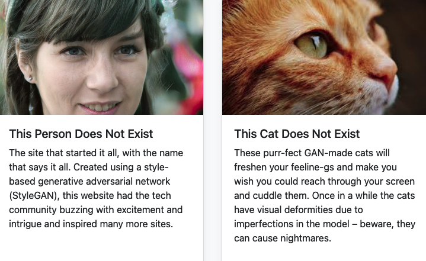Click the woman's earring in portrait
Screen dimensions: 426x261
(x=30, y=79)
